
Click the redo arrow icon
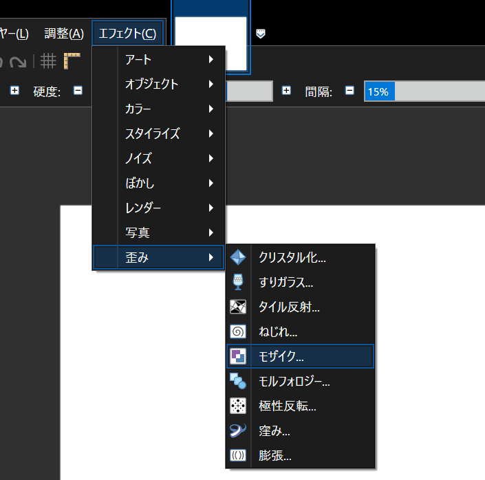tap(18, 61)
